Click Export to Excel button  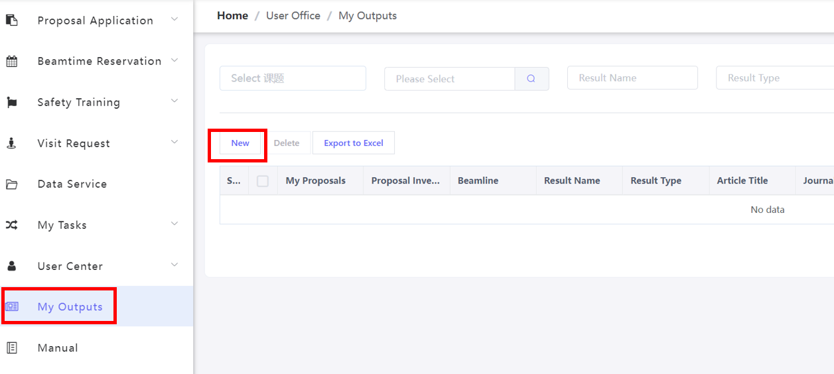pyautogui.click(x=354, y=143)
